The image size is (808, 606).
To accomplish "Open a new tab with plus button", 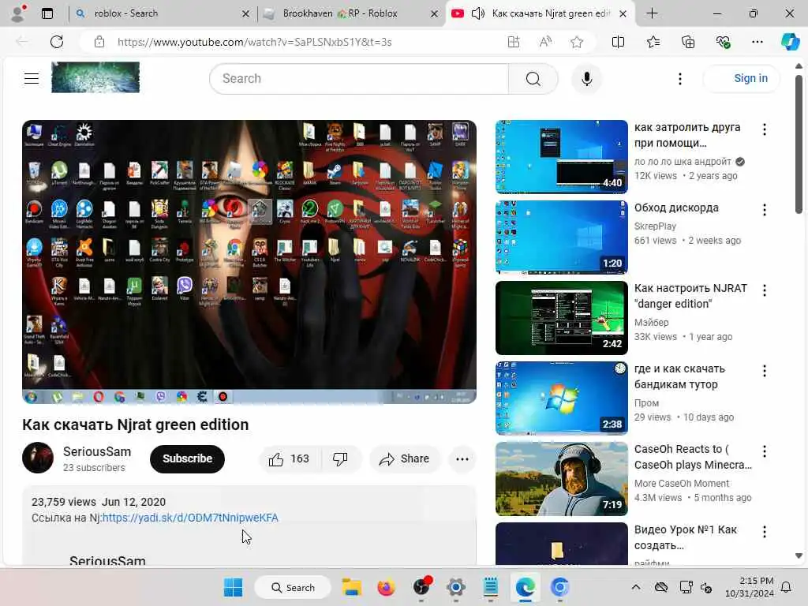I will pyautogui.click(x=652, y=13).
